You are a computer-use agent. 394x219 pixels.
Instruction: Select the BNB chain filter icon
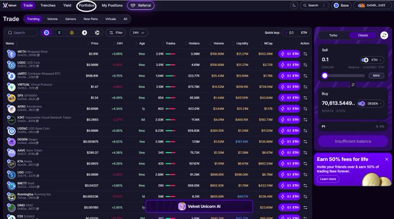pyautogui.click(x=72, y=32)
